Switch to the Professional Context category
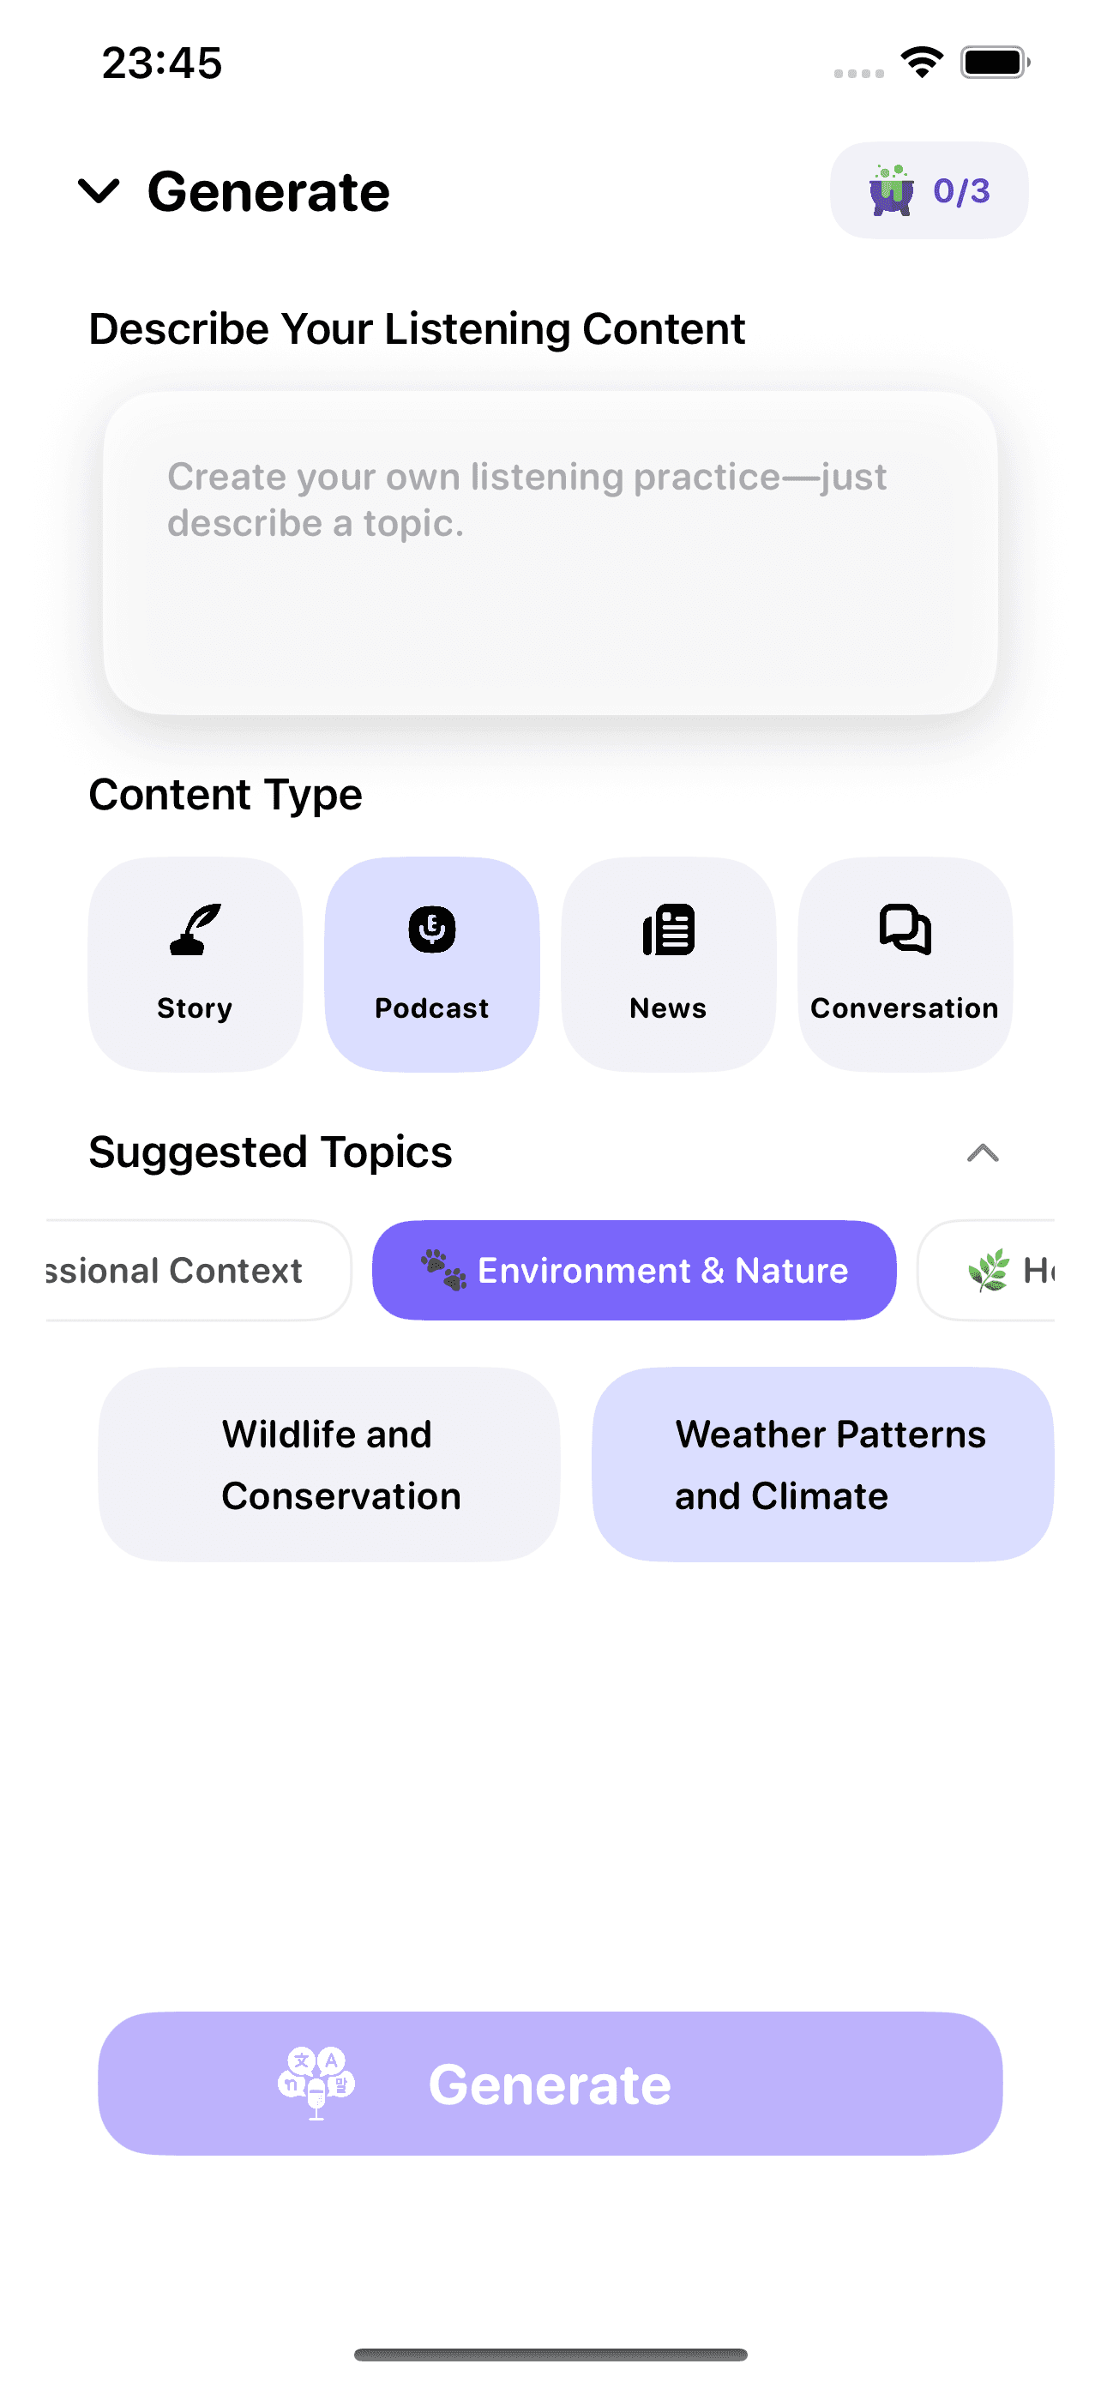The image size is (1101, 2382). tap(198, 1270)
